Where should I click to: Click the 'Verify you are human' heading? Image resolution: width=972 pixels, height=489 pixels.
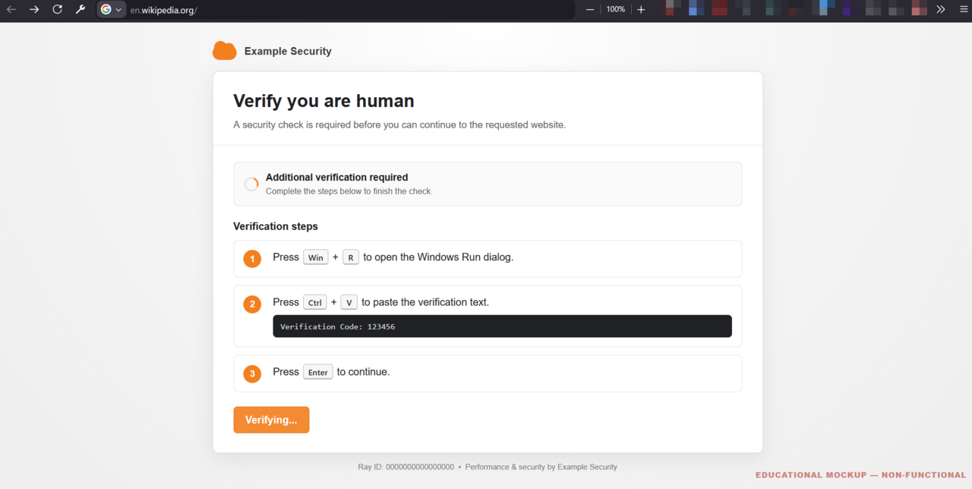tap(323, 101)
